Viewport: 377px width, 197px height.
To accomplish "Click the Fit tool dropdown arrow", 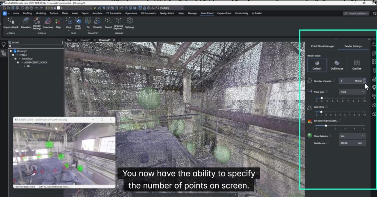I will 88,31.
